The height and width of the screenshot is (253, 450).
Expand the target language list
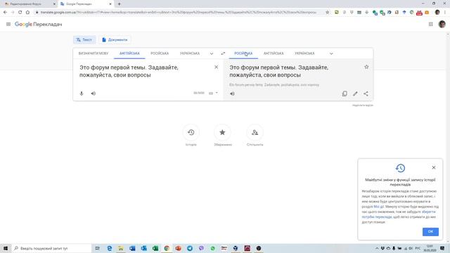coord(331,53)
